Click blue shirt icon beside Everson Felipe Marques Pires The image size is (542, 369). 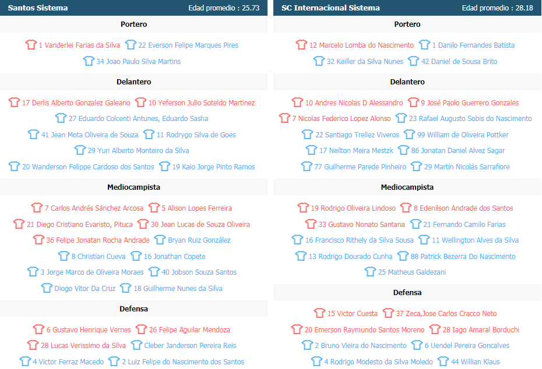click(131, 45)
